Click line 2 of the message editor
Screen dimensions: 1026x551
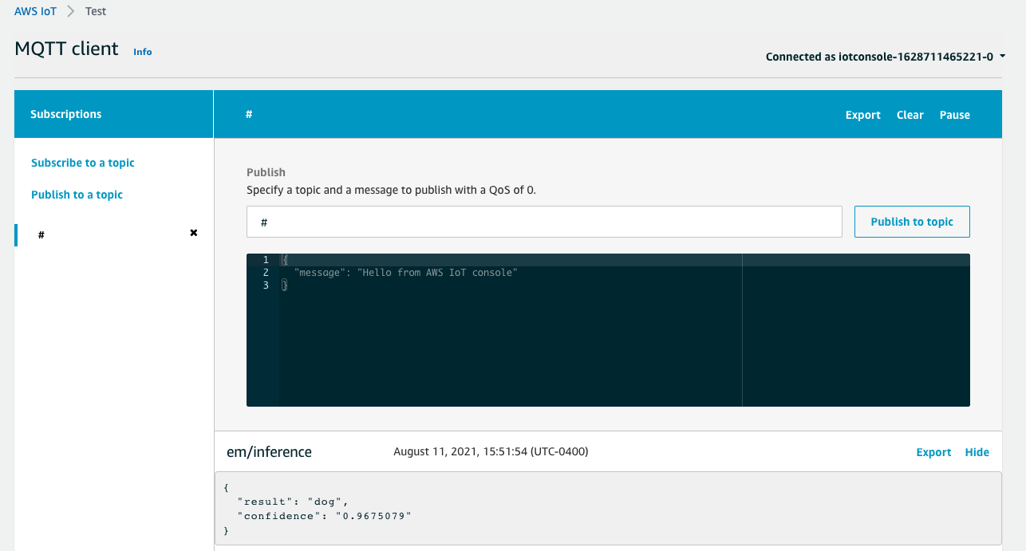[x=405, y=273]
